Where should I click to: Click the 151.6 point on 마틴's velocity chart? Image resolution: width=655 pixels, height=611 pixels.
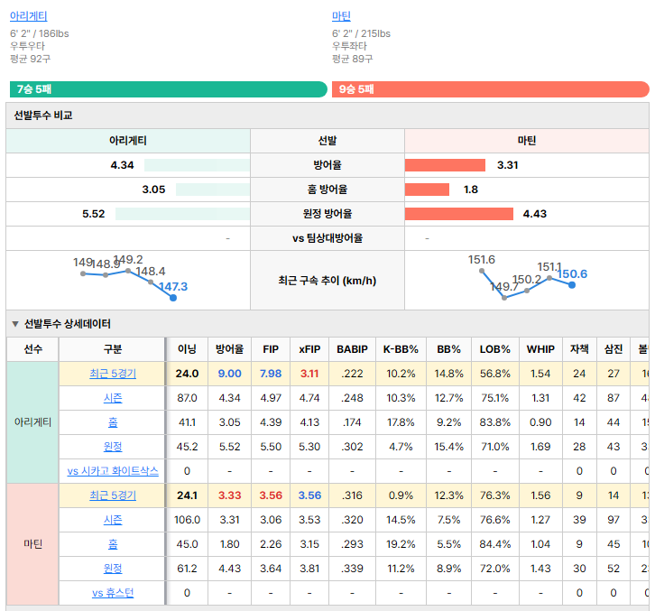[482, 271]
